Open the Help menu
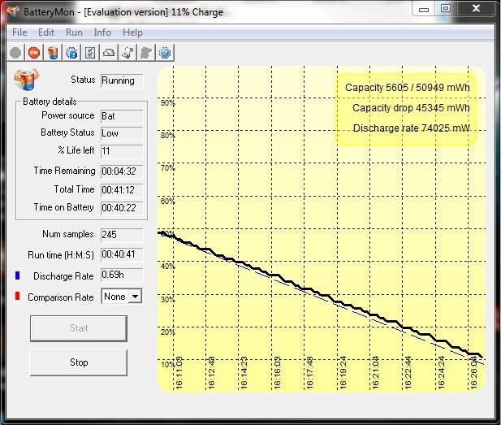501x425 pixels. pyautogui.click(x=132, y=33)
